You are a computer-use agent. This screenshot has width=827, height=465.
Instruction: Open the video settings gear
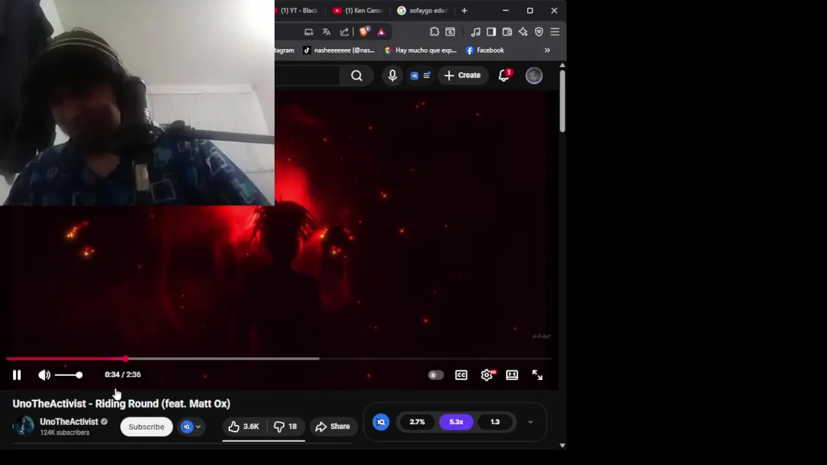click(x=487, y=375)
